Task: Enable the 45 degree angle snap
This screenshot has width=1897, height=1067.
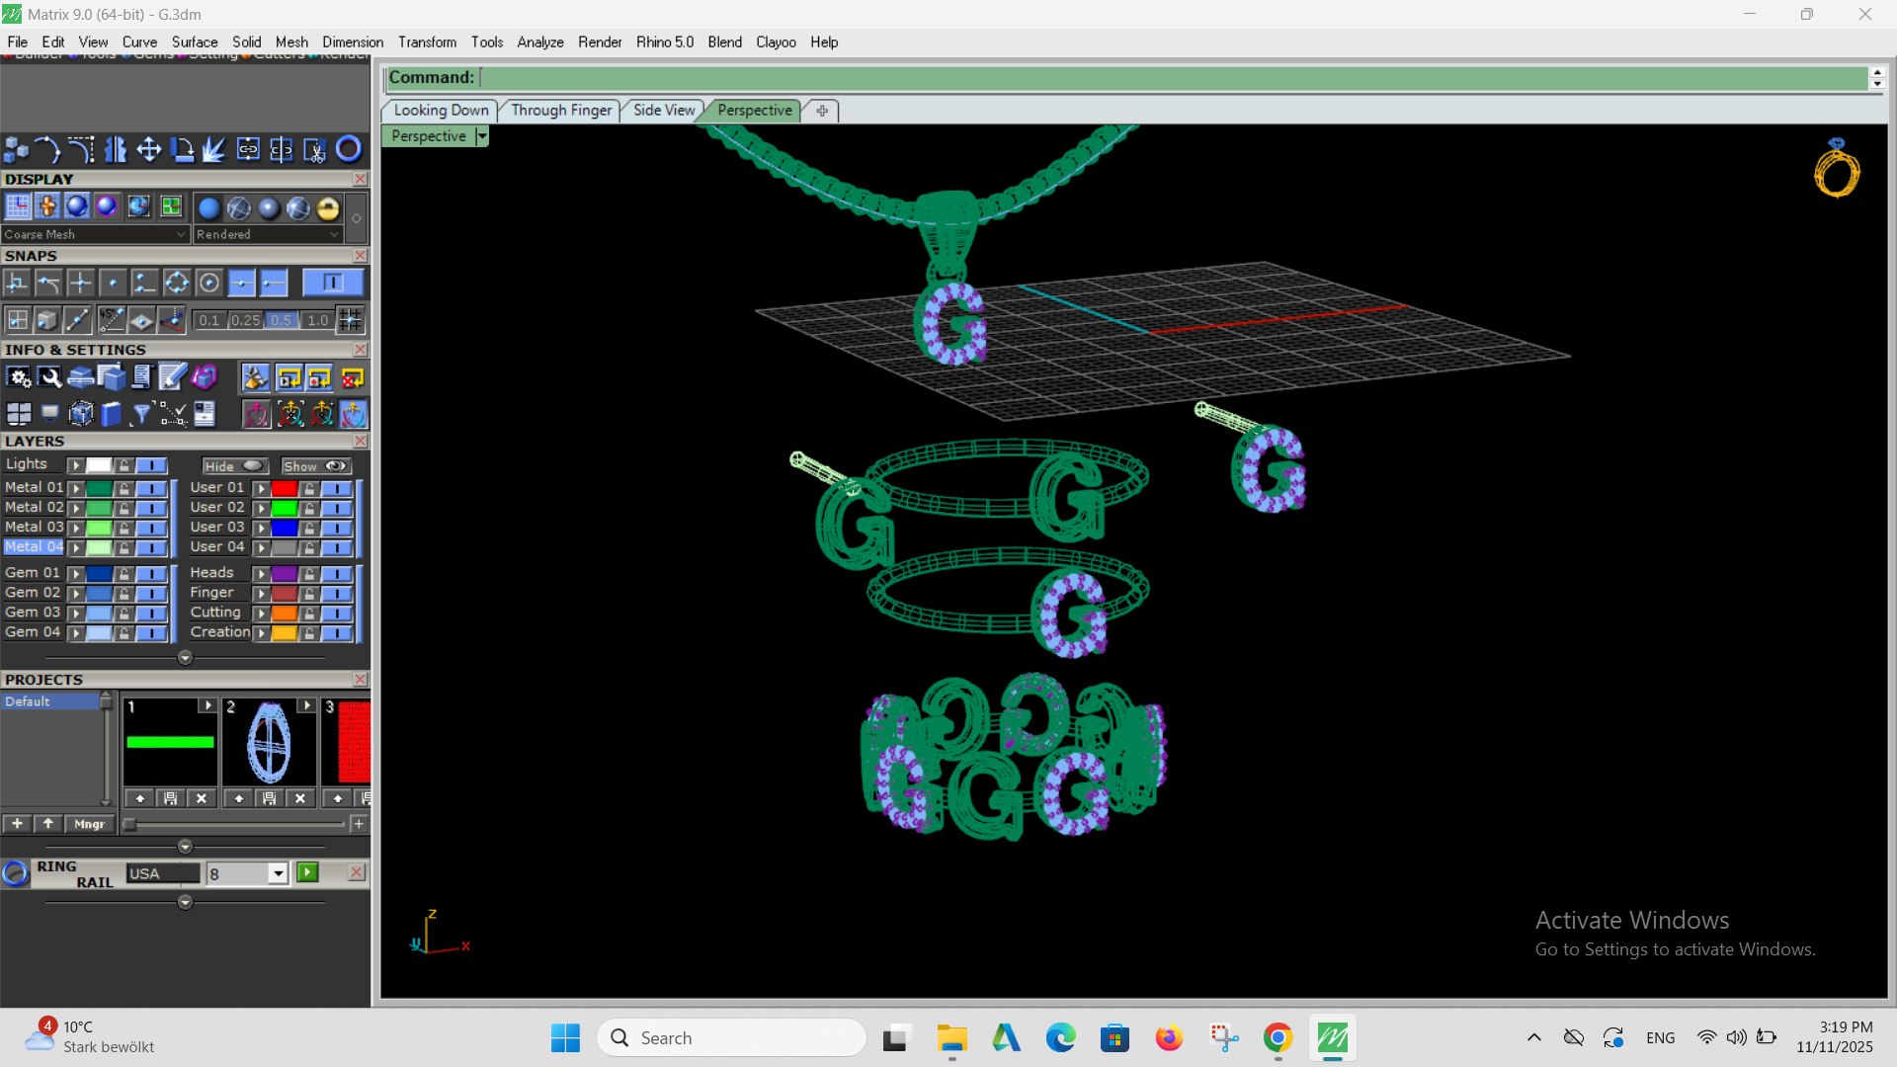Action: 111,320
